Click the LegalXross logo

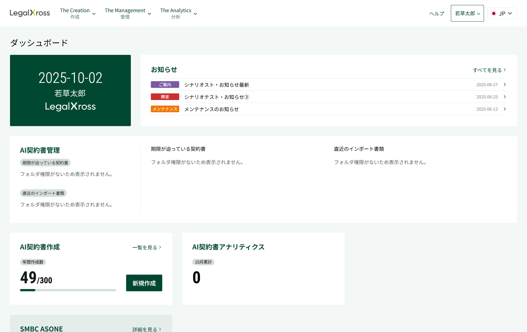(x=30, y=13)
